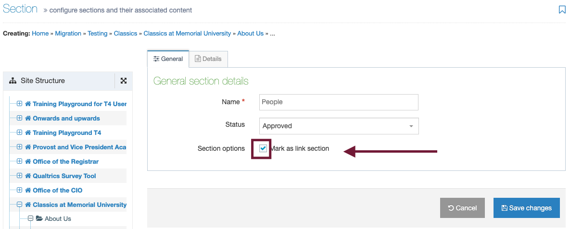Expand the Provost and Vice President node
570x229 pixels.
click(20, 147)
